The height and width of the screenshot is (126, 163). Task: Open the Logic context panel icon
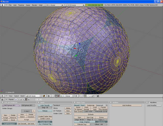click(16, 100)
